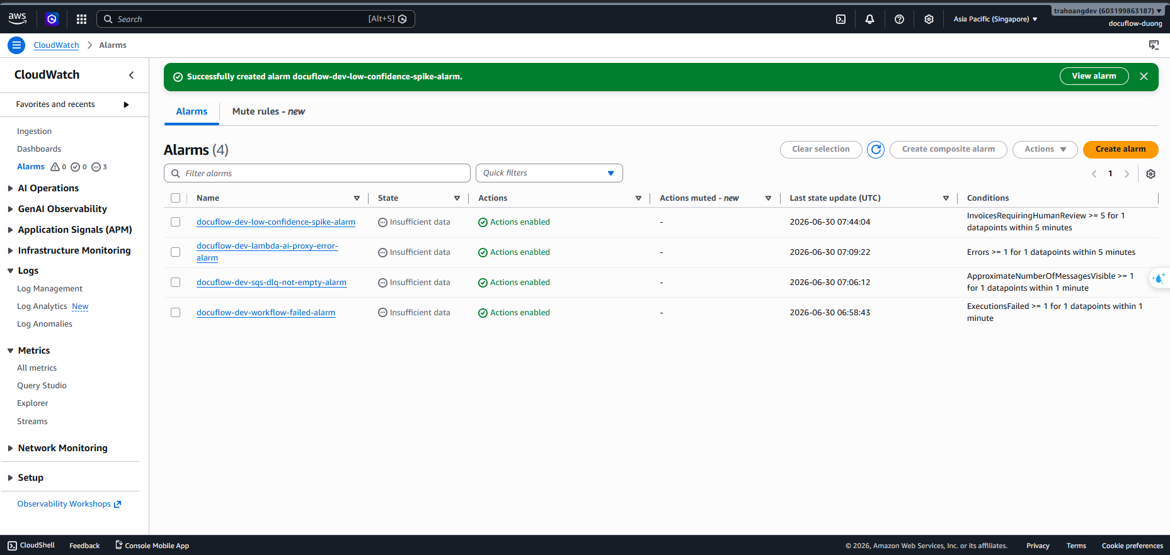The width and height of the screenshot is (1170, 555).
Task: Open Log Anomalies in the sidebar
Action: click(45, 324)
